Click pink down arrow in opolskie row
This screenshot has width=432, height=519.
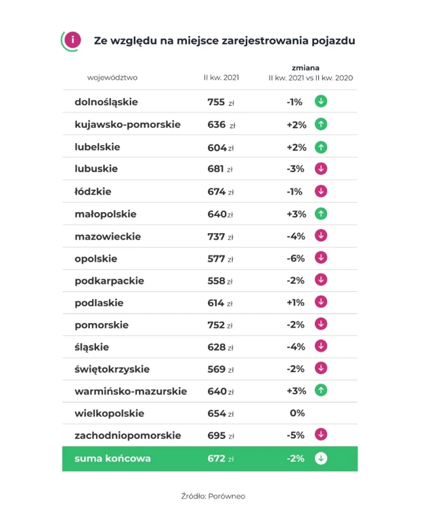point(321,258)
